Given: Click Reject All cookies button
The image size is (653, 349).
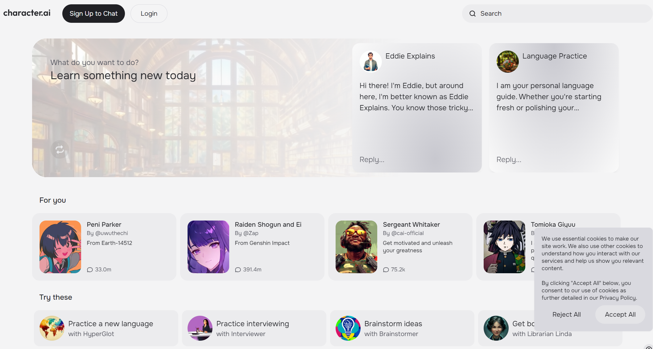Looking at the screenshot, I should tap(566, 315).
